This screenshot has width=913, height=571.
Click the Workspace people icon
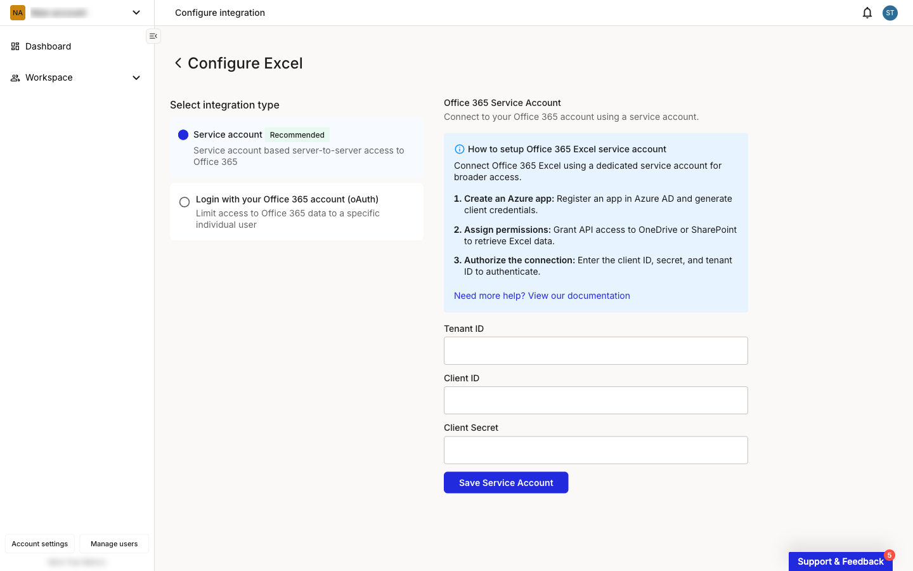tap(15, 77)
